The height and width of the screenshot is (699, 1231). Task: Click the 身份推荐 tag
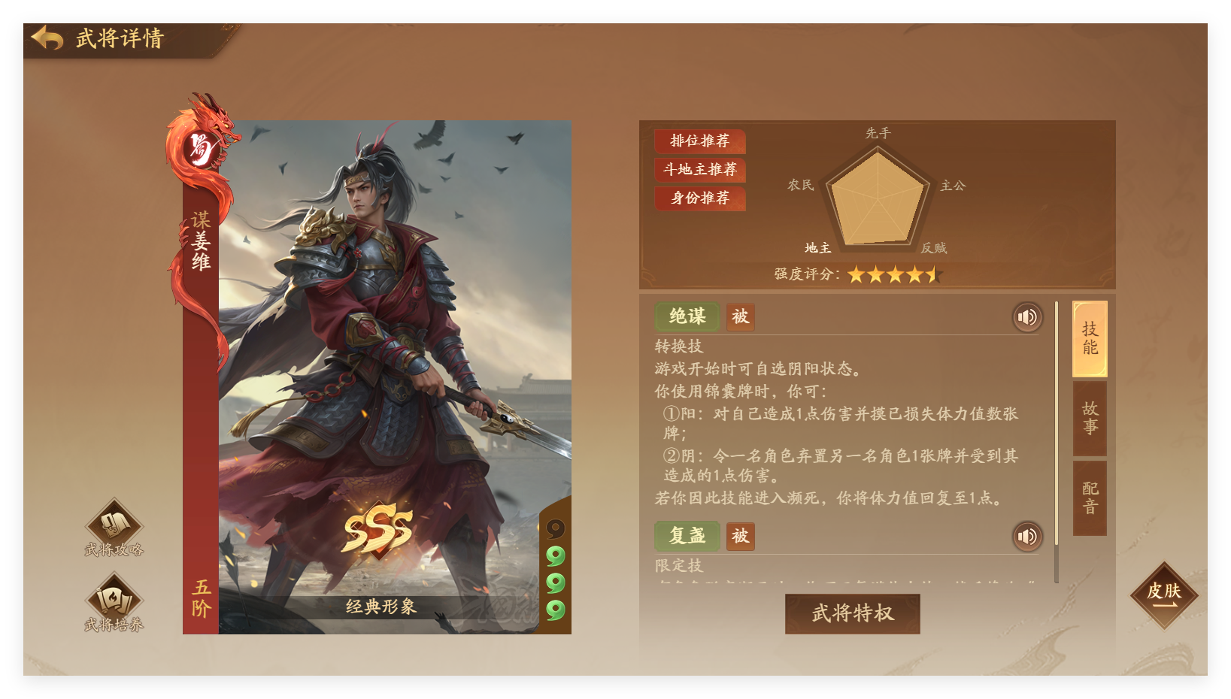click(x=700, y=198)
